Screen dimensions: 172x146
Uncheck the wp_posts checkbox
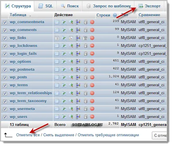(5, 78)
